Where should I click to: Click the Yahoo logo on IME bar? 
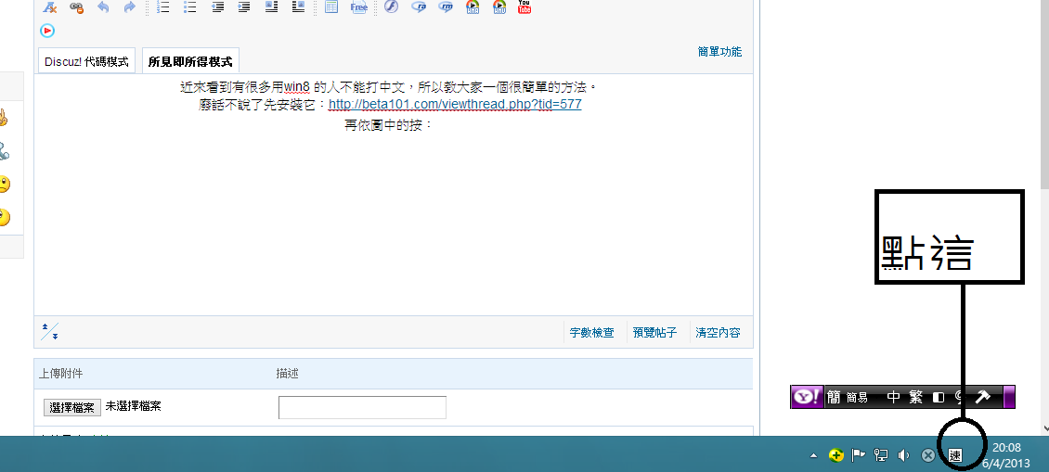pos(808,397)
